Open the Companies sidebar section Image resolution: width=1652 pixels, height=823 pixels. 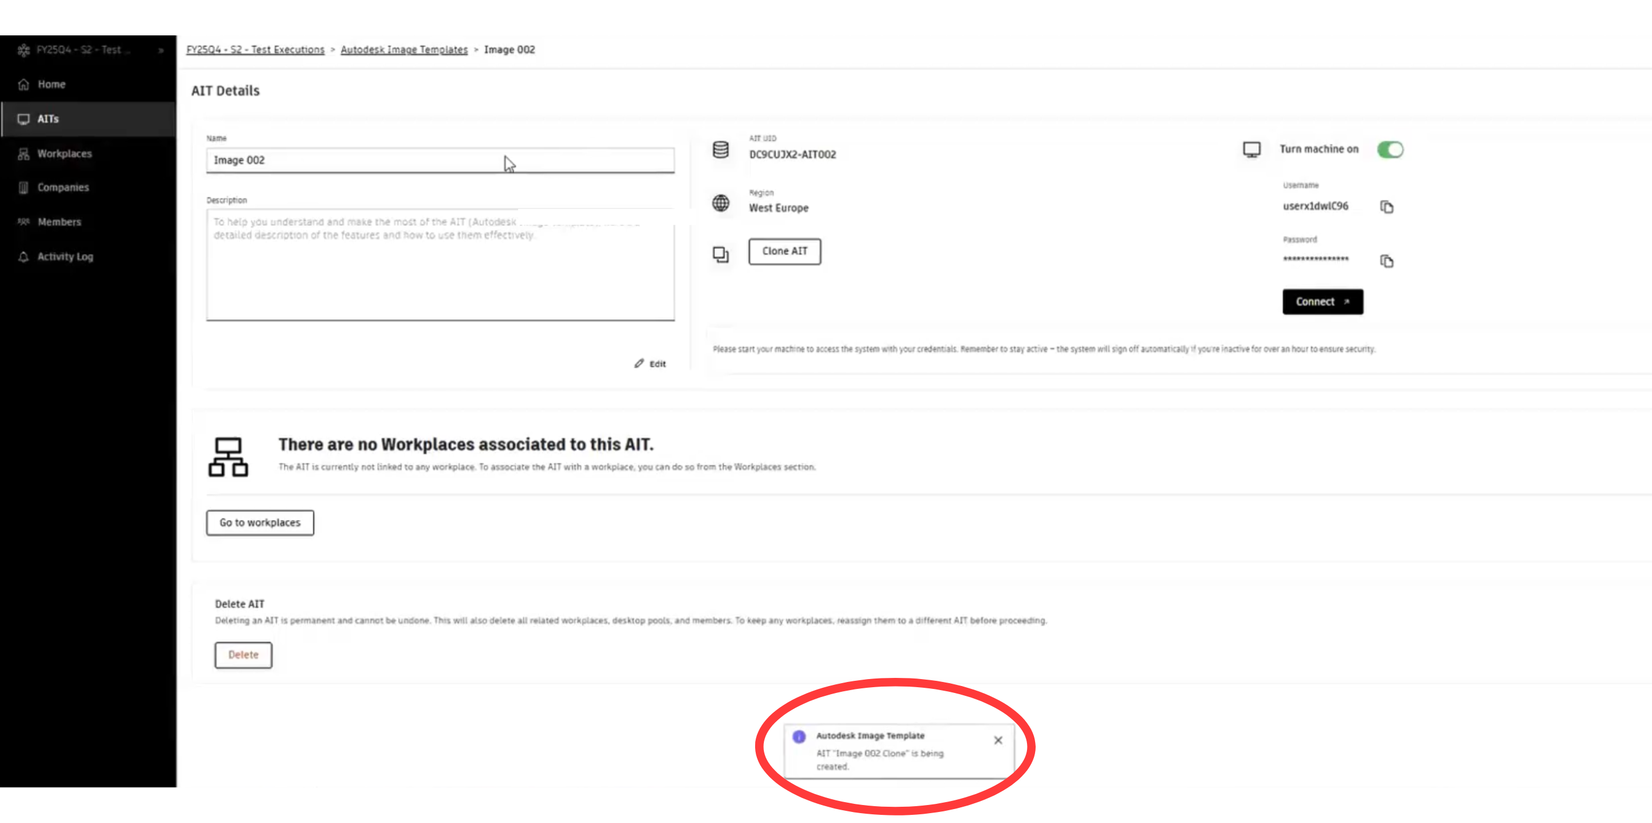click(63, 187)
